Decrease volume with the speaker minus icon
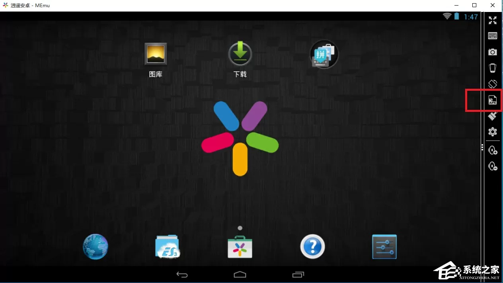Screen dimensions: 503x283 point(493,166)
